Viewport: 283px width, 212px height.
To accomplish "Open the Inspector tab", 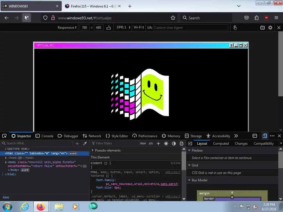I will pyautogui.click(x=21, y=136).
